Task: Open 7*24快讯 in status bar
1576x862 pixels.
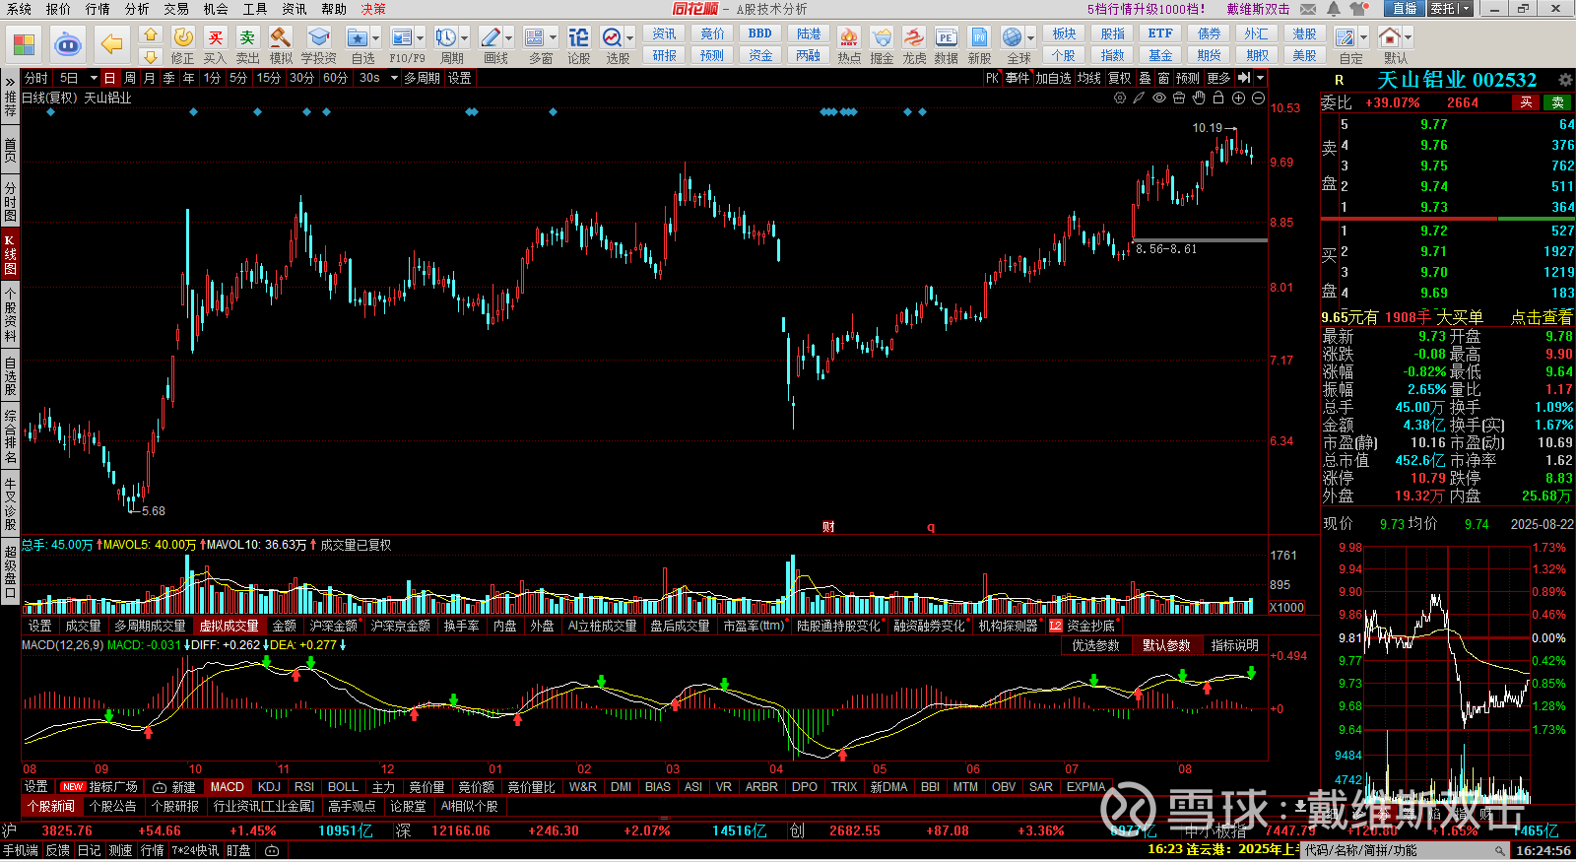Action: coord(195,850)
